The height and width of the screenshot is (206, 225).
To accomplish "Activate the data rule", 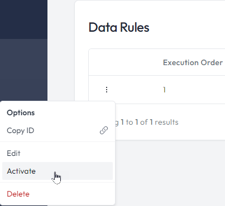I will coord(58,171).
